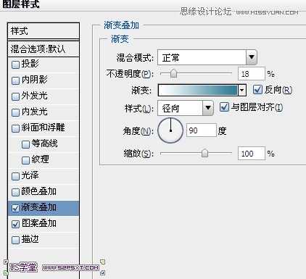Enable the 斜面和浮雕 bevel and emboss checkbox
The width and height of the screenshot is (306, 279).
pyautogui.click(x=15, y=128)
